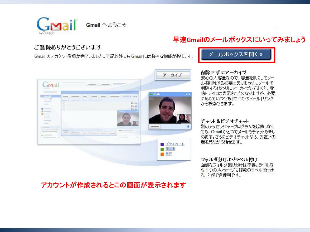The height and width of the screenshot is (232, 310).
Task: Open the プライベート label link
Action: coord(175,144)
